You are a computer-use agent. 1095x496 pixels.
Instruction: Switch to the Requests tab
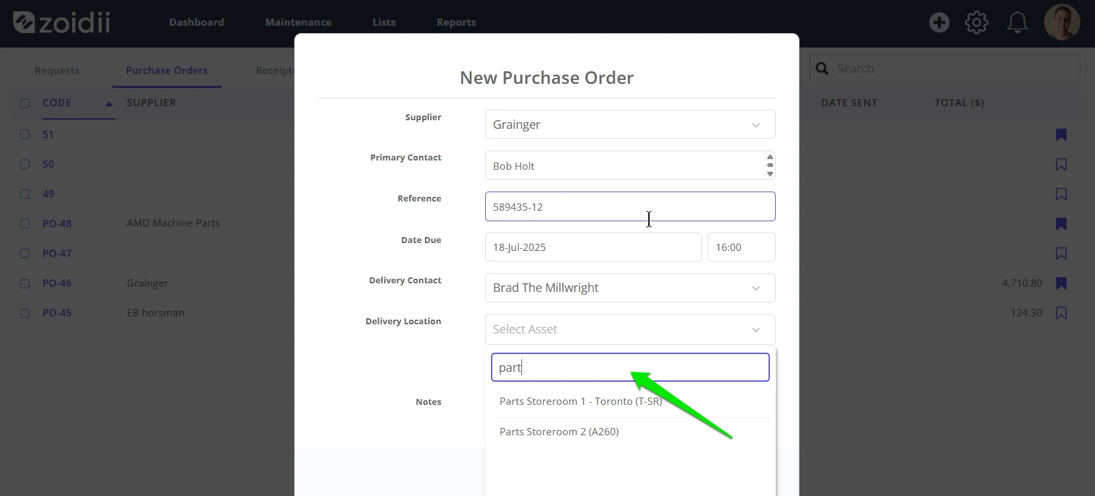(x=57, y=71)
